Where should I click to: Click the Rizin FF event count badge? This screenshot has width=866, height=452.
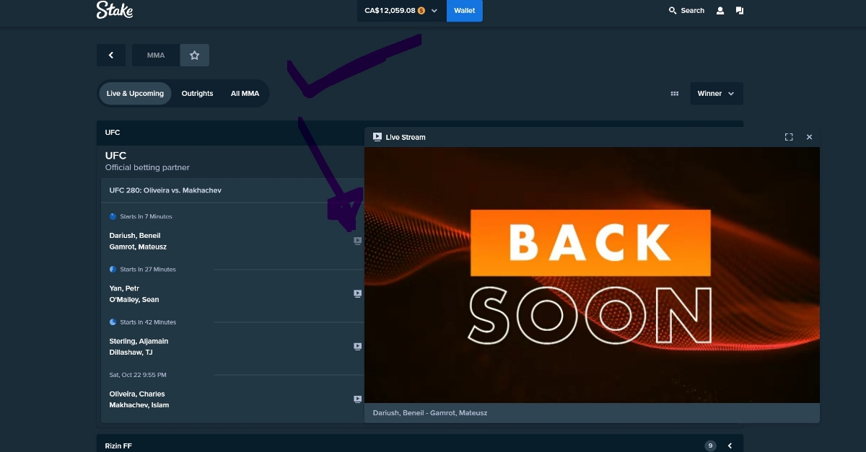pos(710,446)
